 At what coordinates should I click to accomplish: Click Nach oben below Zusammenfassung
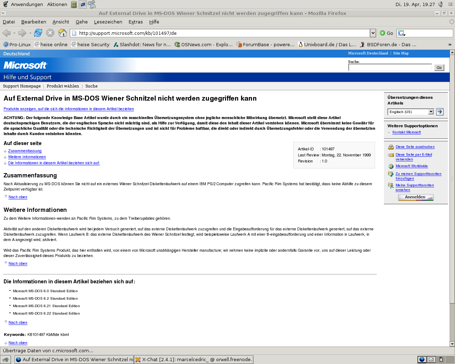[x=18, y=197]
